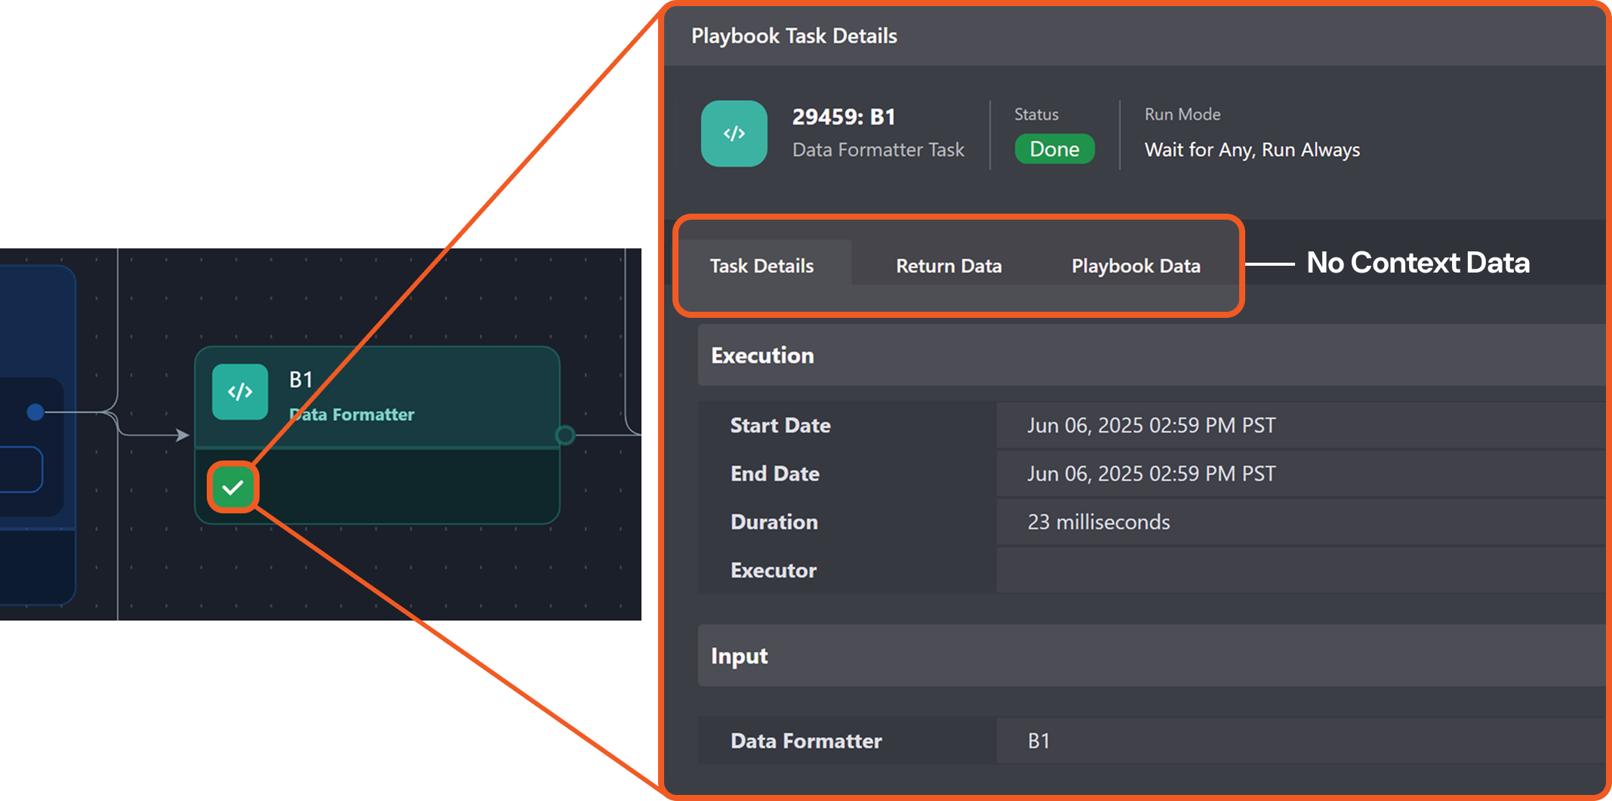Collapse the Execution section header

pos(762,356)
